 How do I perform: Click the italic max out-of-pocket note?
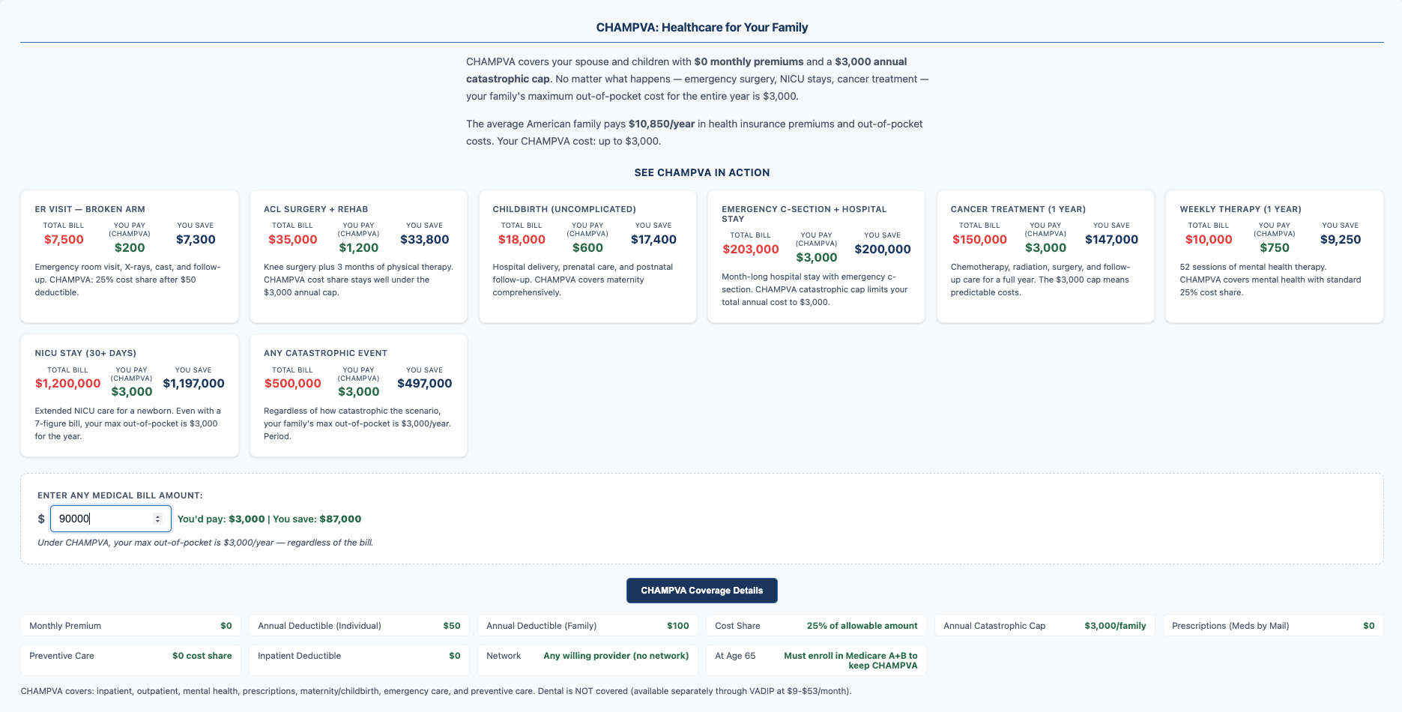(x=205, y=543)
